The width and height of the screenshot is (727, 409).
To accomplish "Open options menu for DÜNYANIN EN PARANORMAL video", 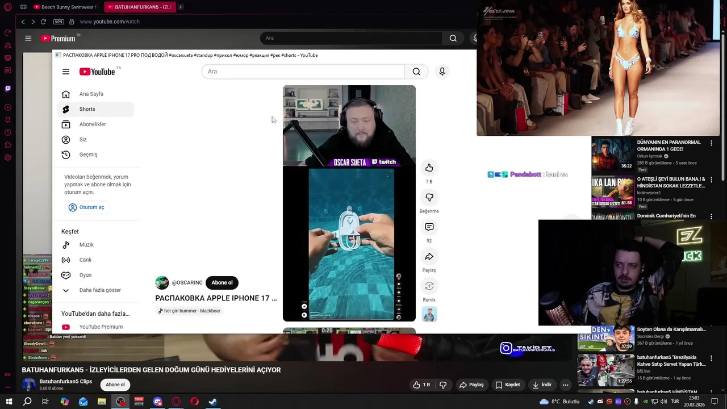I will [x=711, y=143].
